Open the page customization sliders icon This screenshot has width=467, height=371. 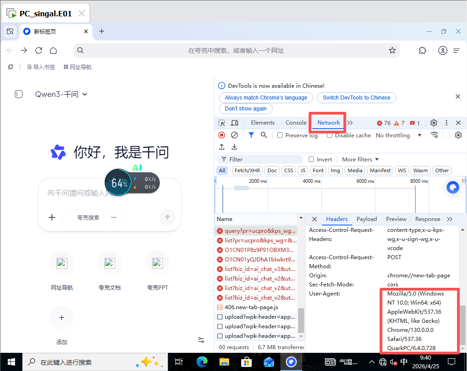[201, 340]
